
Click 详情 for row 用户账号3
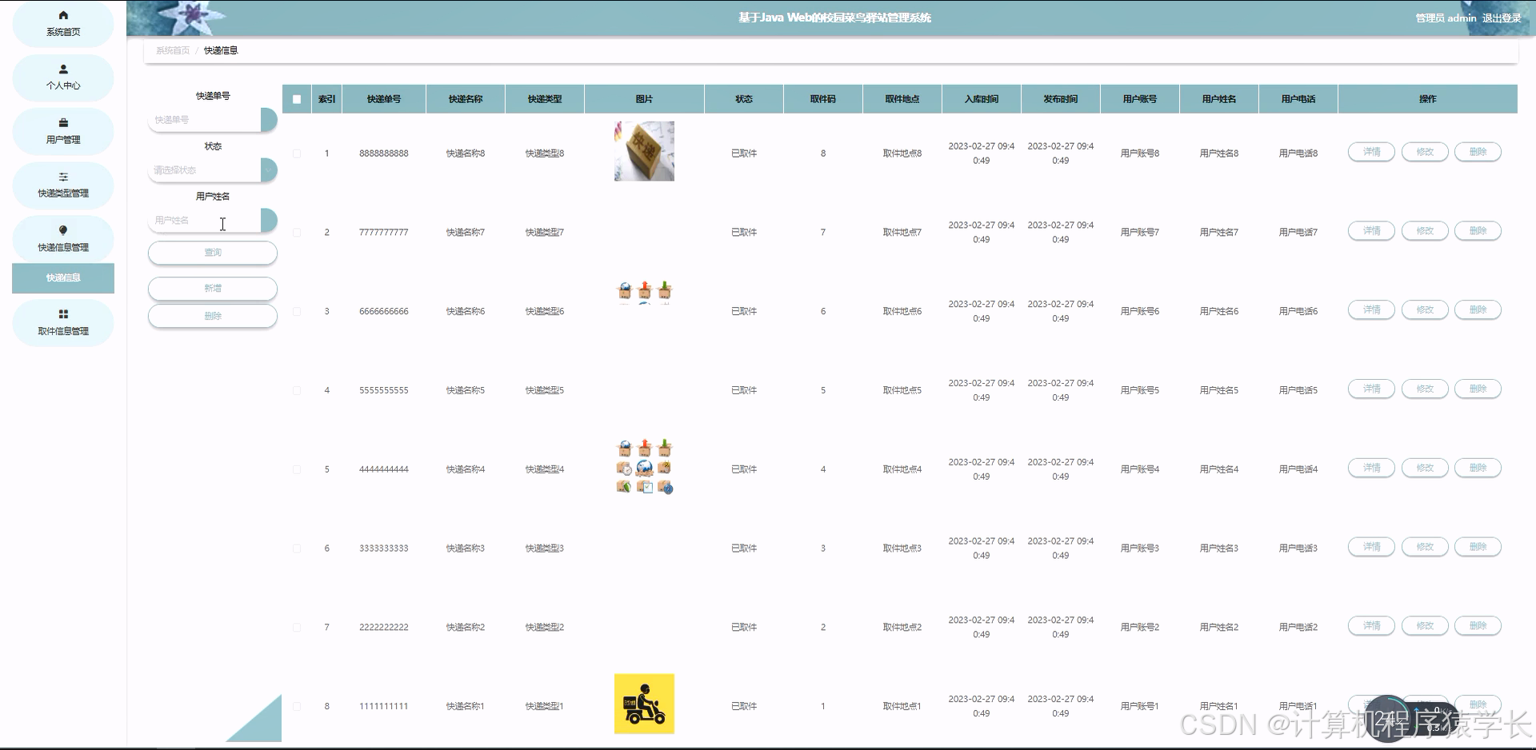point(1371,547)
